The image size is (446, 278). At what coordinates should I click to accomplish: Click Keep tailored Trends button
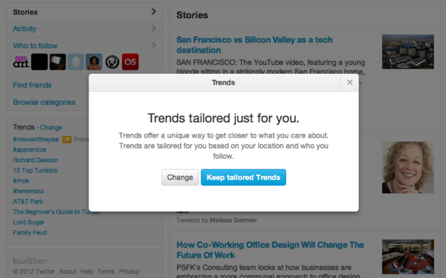pos(243,177)
